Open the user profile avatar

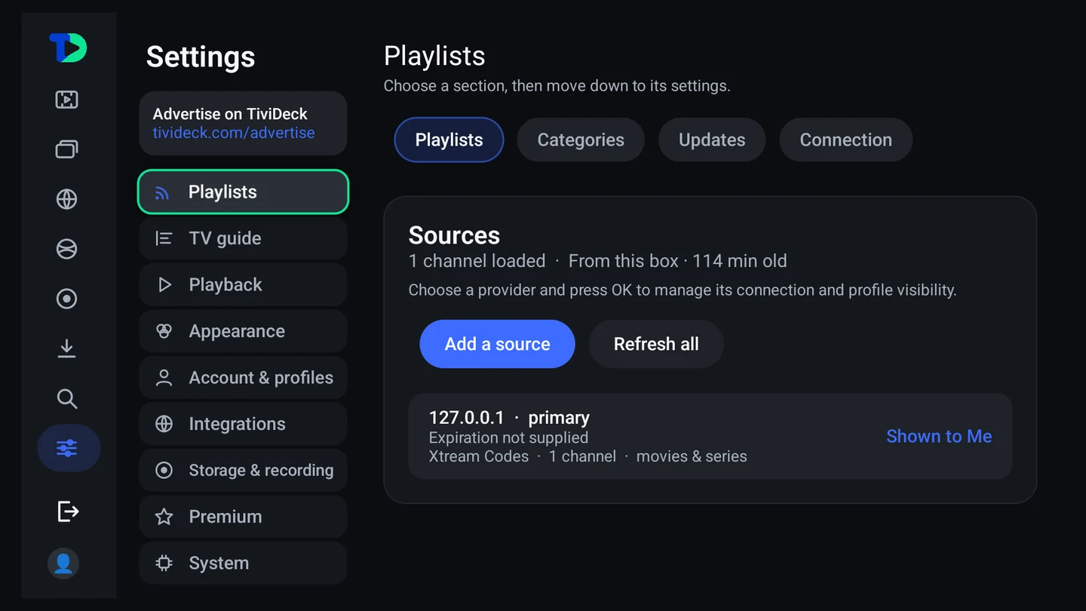click(x=63, y=563)
